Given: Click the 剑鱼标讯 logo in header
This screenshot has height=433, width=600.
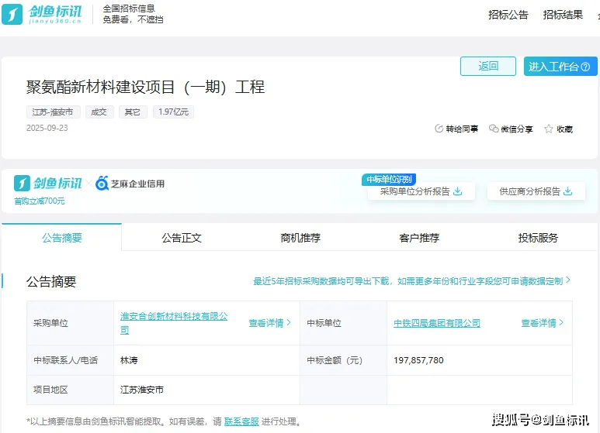Looking at the screenshot, I should pos(41,14).
